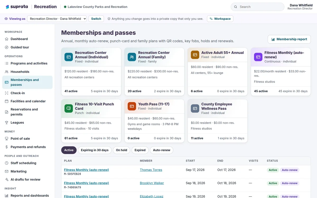Open Brooklyn Walker member link
317x198 pixels.
pos(152,183)
